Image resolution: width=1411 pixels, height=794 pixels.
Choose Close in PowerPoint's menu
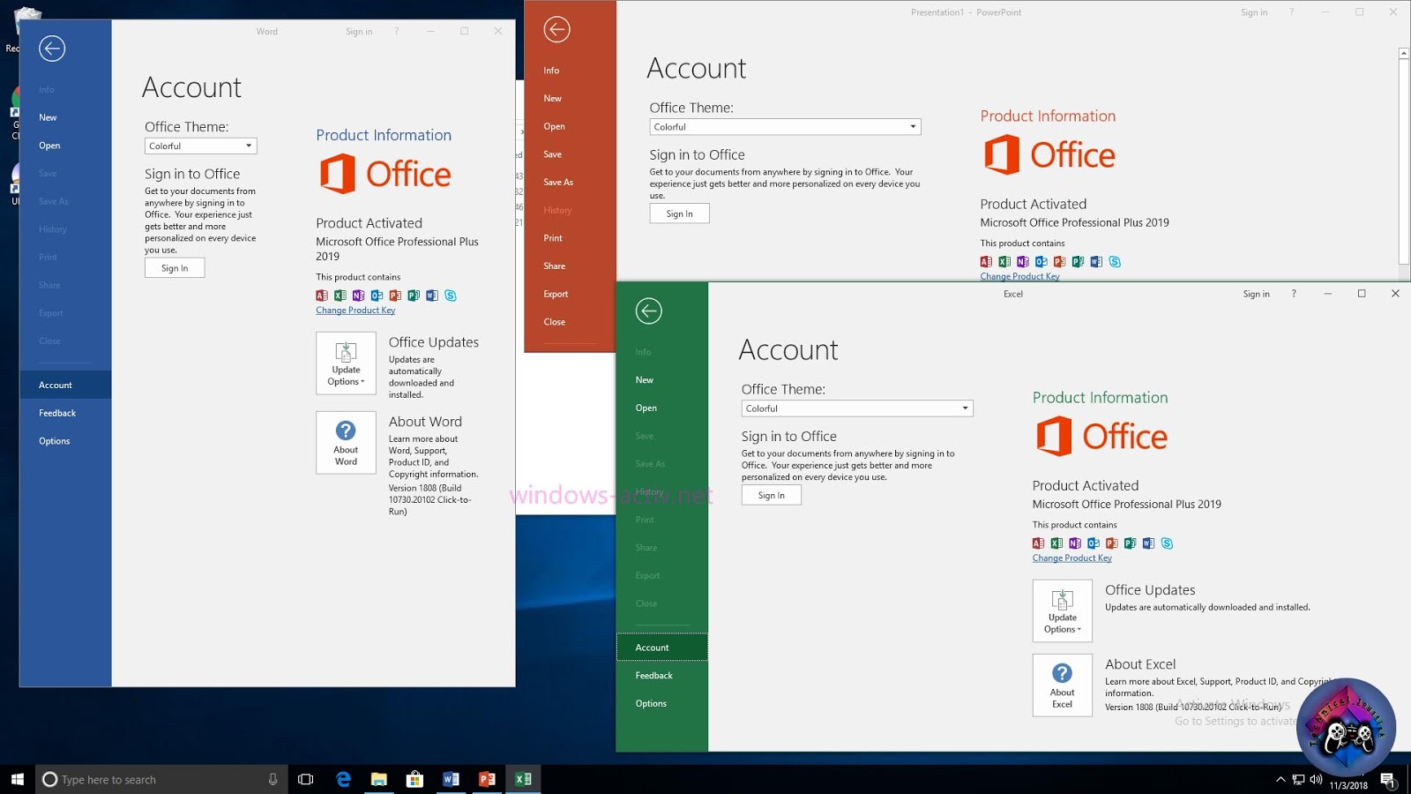click(555, 322)
